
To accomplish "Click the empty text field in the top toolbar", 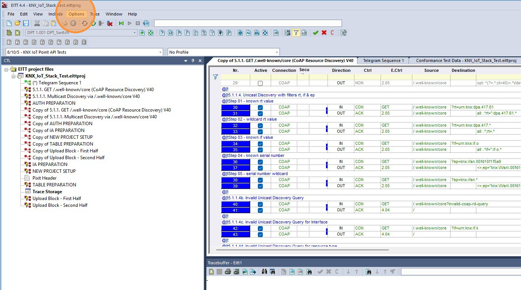I will [x=248, y=23].
